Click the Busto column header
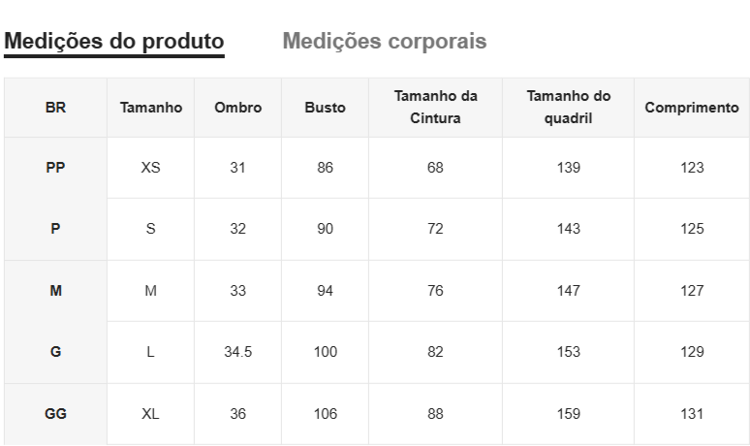The width and height of the screenshot is (750, 446). tap(326, 108)
